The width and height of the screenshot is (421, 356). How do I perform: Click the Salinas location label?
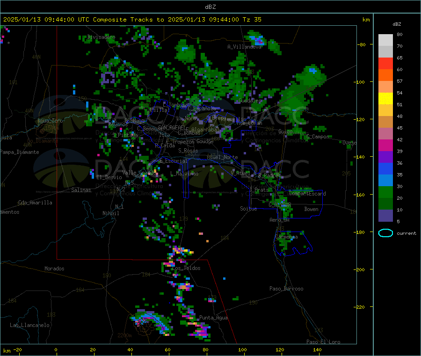[81, 190]
